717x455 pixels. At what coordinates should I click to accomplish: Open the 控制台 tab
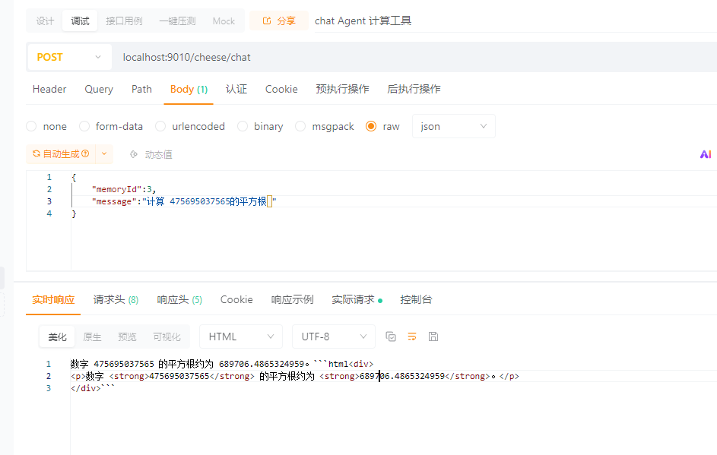(416, 300)
